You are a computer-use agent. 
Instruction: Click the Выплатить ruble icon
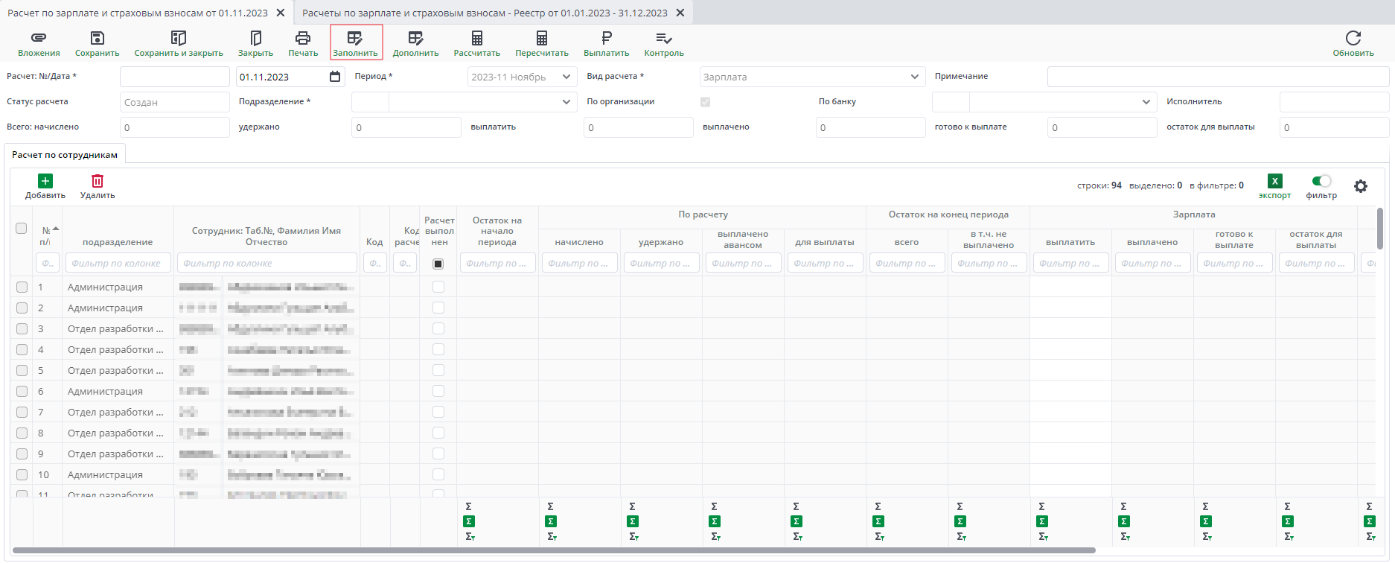[x=606, y=38]
